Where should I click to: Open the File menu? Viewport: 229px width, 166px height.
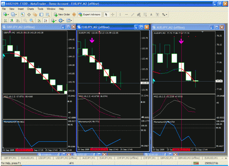click(x=4, y=9)
